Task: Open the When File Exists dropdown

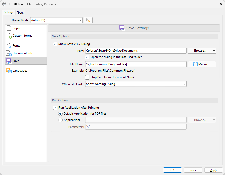Action: pos(136,84)
